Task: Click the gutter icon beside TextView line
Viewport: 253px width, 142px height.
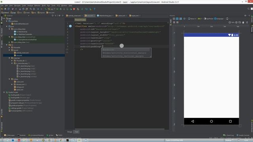Action: click(70, 26)
